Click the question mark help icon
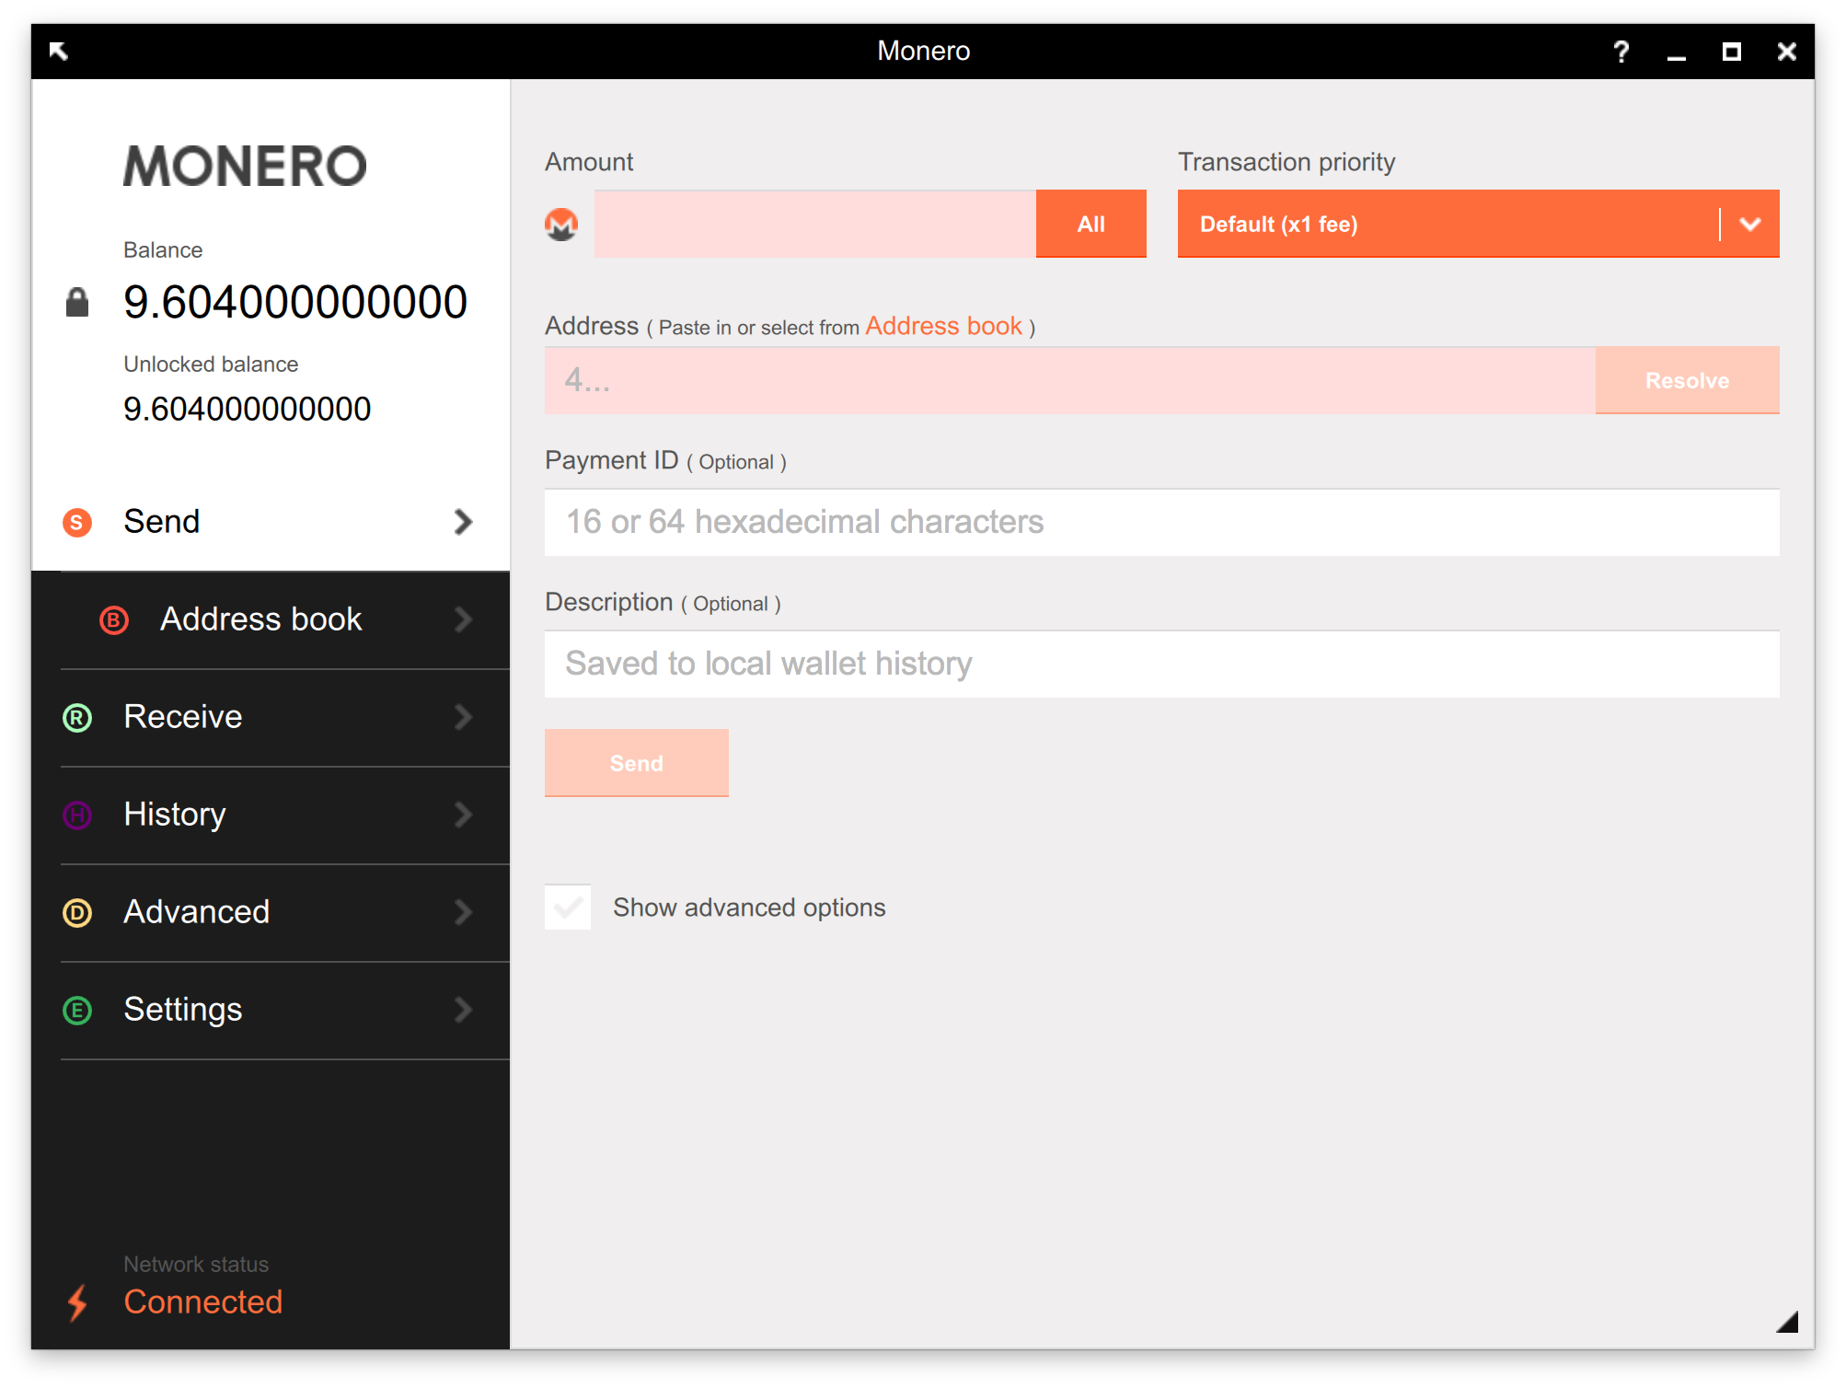 point(1621,52)
